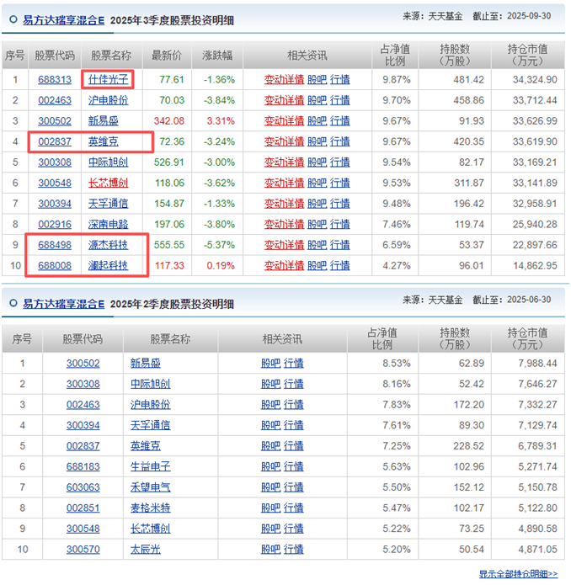Viewport: 571px width, 585px height.
Task: Select 7,988.44 market value in Q2 table
Action: pos(537,363)
